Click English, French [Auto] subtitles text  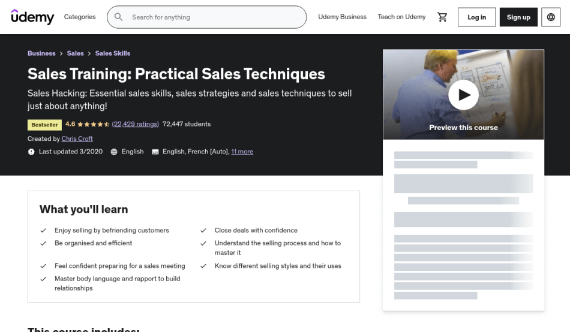pos(196,152)
